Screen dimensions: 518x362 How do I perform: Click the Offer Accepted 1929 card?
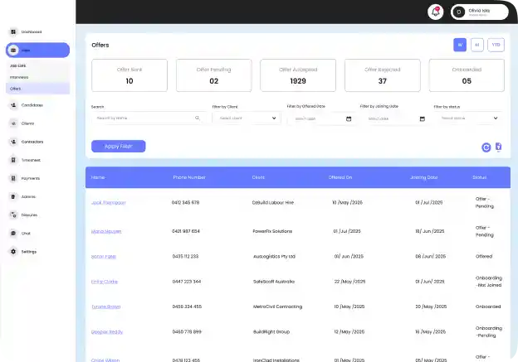coord(298,75)
